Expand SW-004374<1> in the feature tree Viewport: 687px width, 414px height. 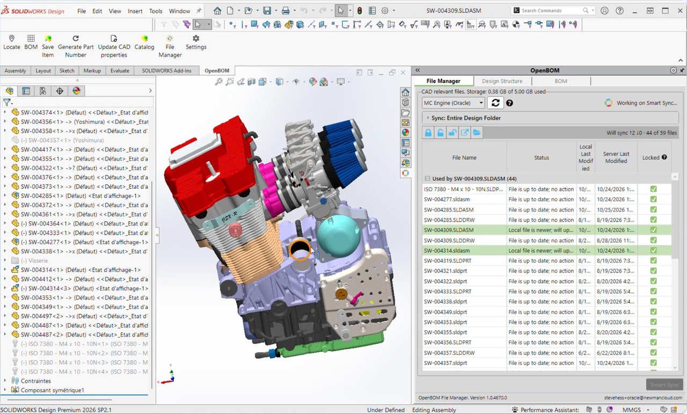click(x=5, y=112)
